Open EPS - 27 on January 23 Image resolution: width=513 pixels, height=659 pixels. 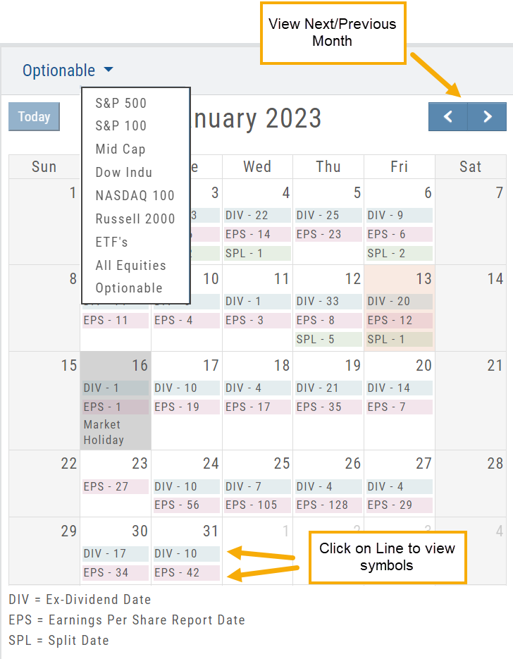click(115, 486)
